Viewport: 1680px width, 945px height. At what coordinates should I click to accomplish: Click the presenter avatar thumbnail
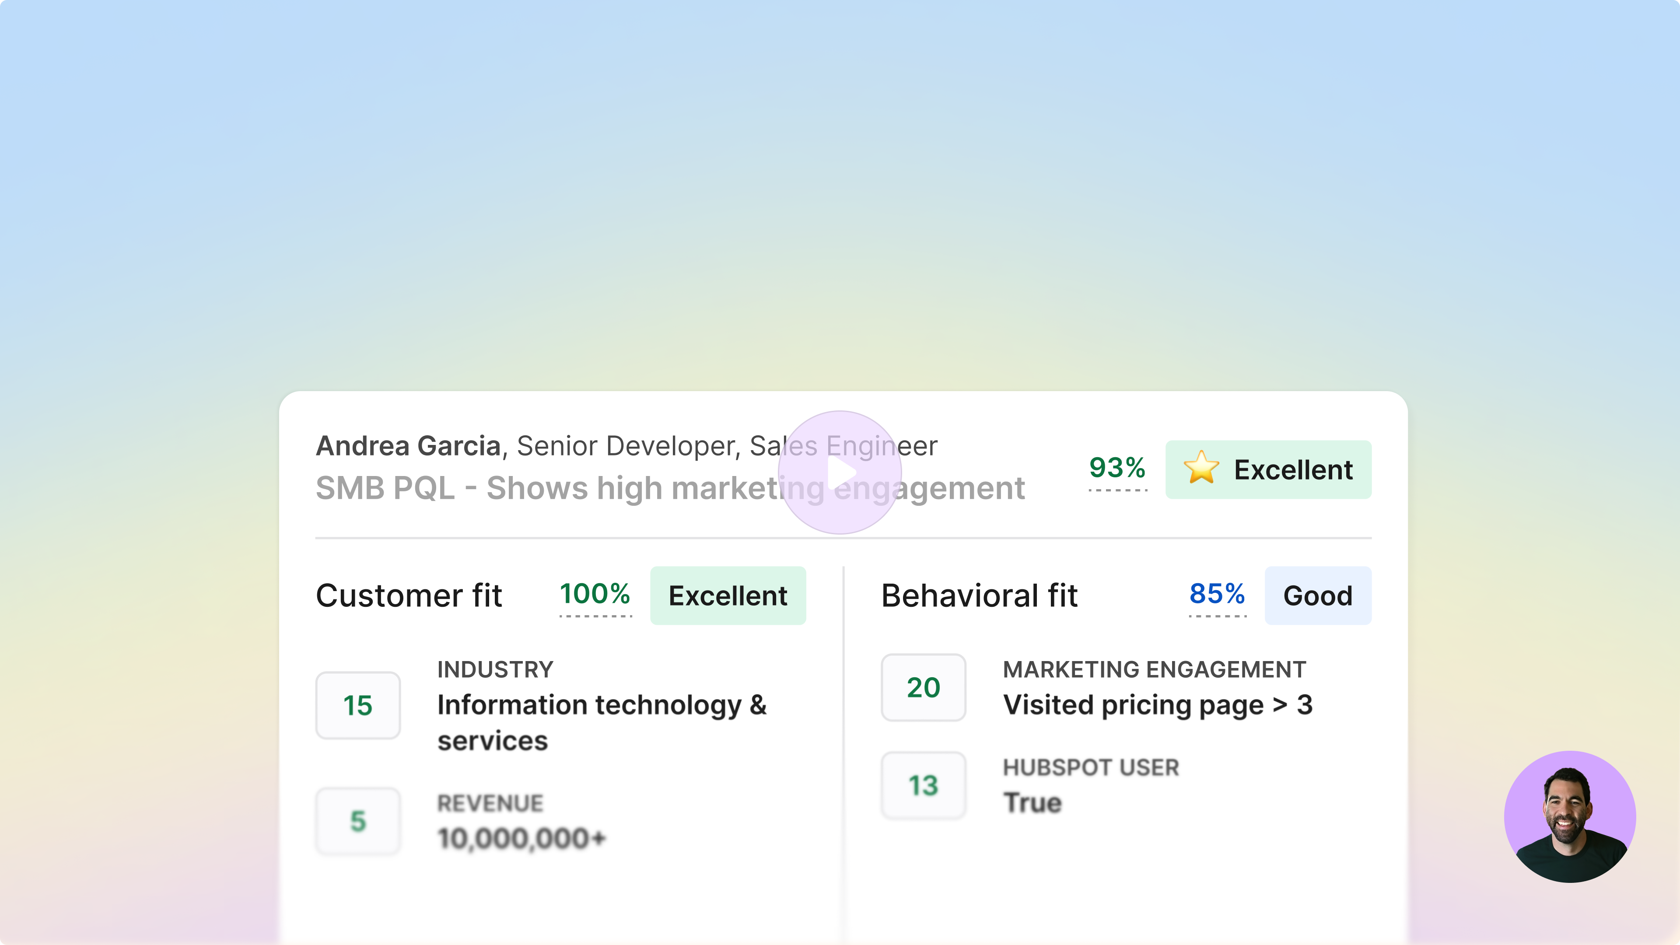[x=1569, y=816]
